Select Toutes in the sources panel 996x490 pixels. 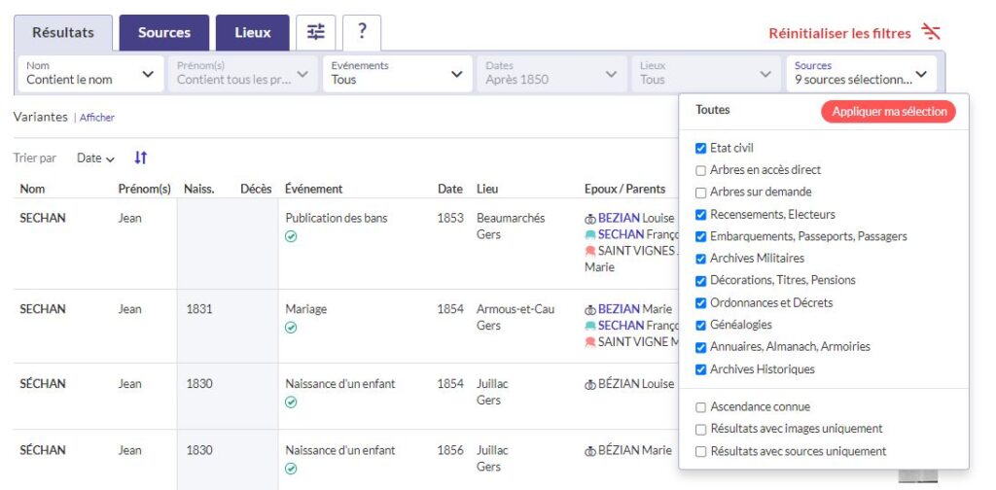(x=712, y=110)
